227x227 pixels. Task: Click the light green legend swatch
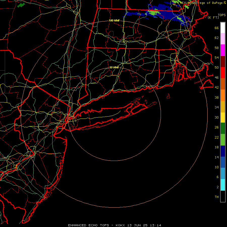click(x=223, y=140)
